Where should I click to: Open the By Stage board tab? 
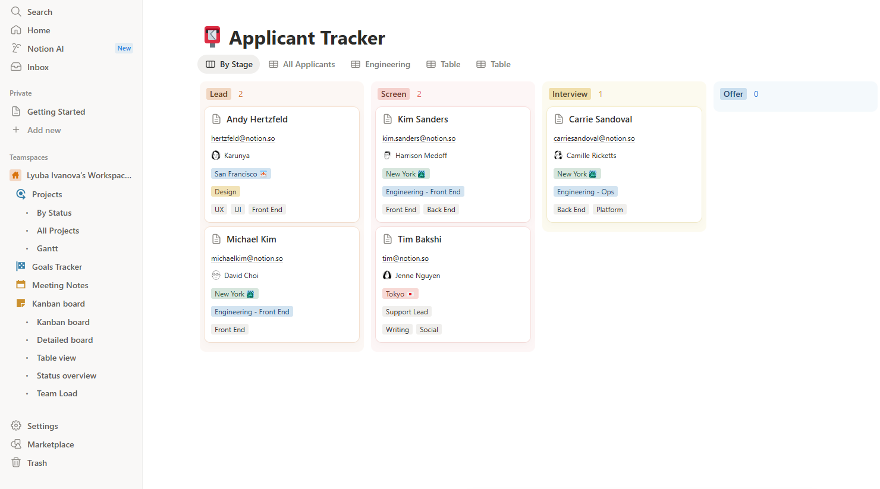(x=229, y=64)
